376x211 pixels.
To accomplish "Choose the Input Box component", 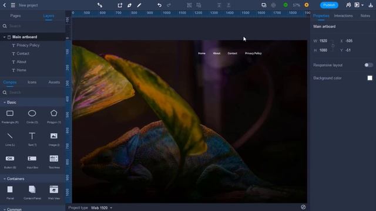I will pos(32,162).
